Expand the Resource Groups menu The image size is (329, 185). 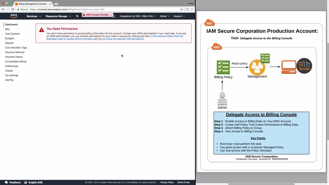tap(58, 16)
